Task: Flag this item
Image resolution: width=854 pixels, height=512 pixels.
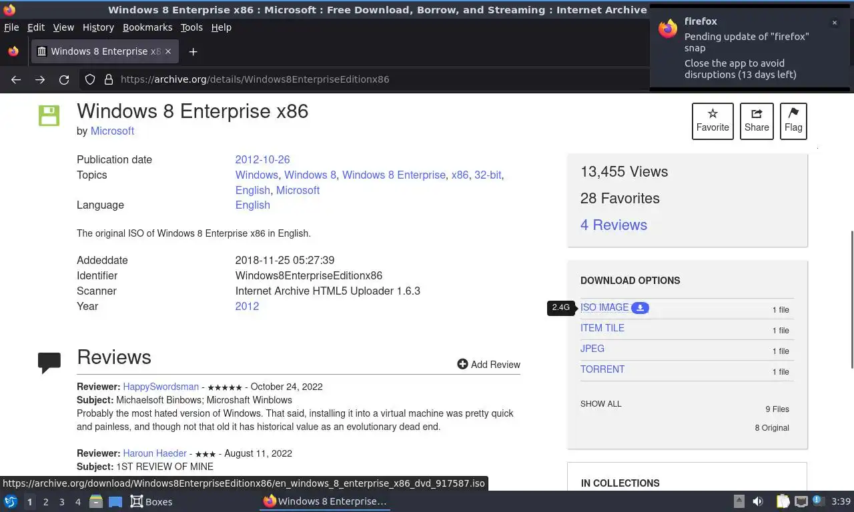Action: (x=793, y=121)
